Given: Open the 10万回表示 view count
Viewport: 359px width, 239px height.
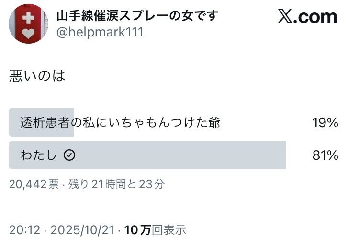Looking at the screenshot, I should coord(155,230).
